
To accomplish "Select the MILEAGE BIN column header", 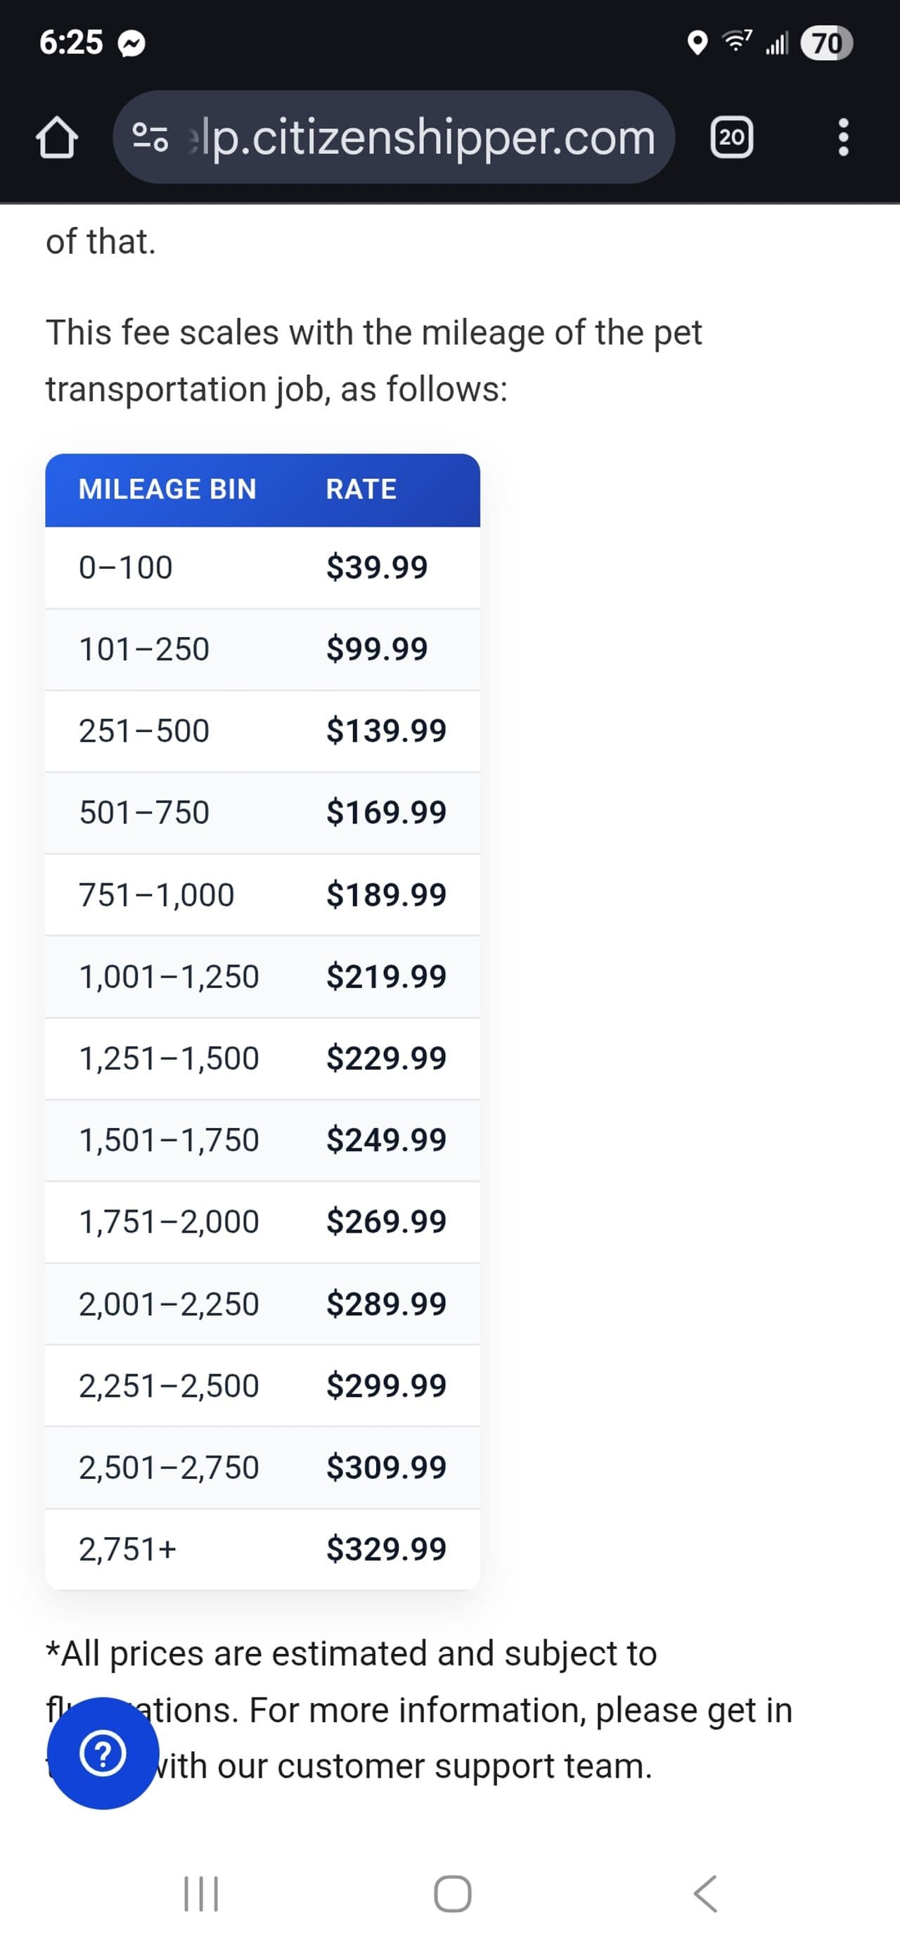I will (x=167, y=489).
